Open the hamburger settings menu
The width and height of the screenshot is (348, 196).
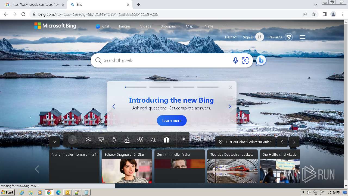tap(302, 37)
